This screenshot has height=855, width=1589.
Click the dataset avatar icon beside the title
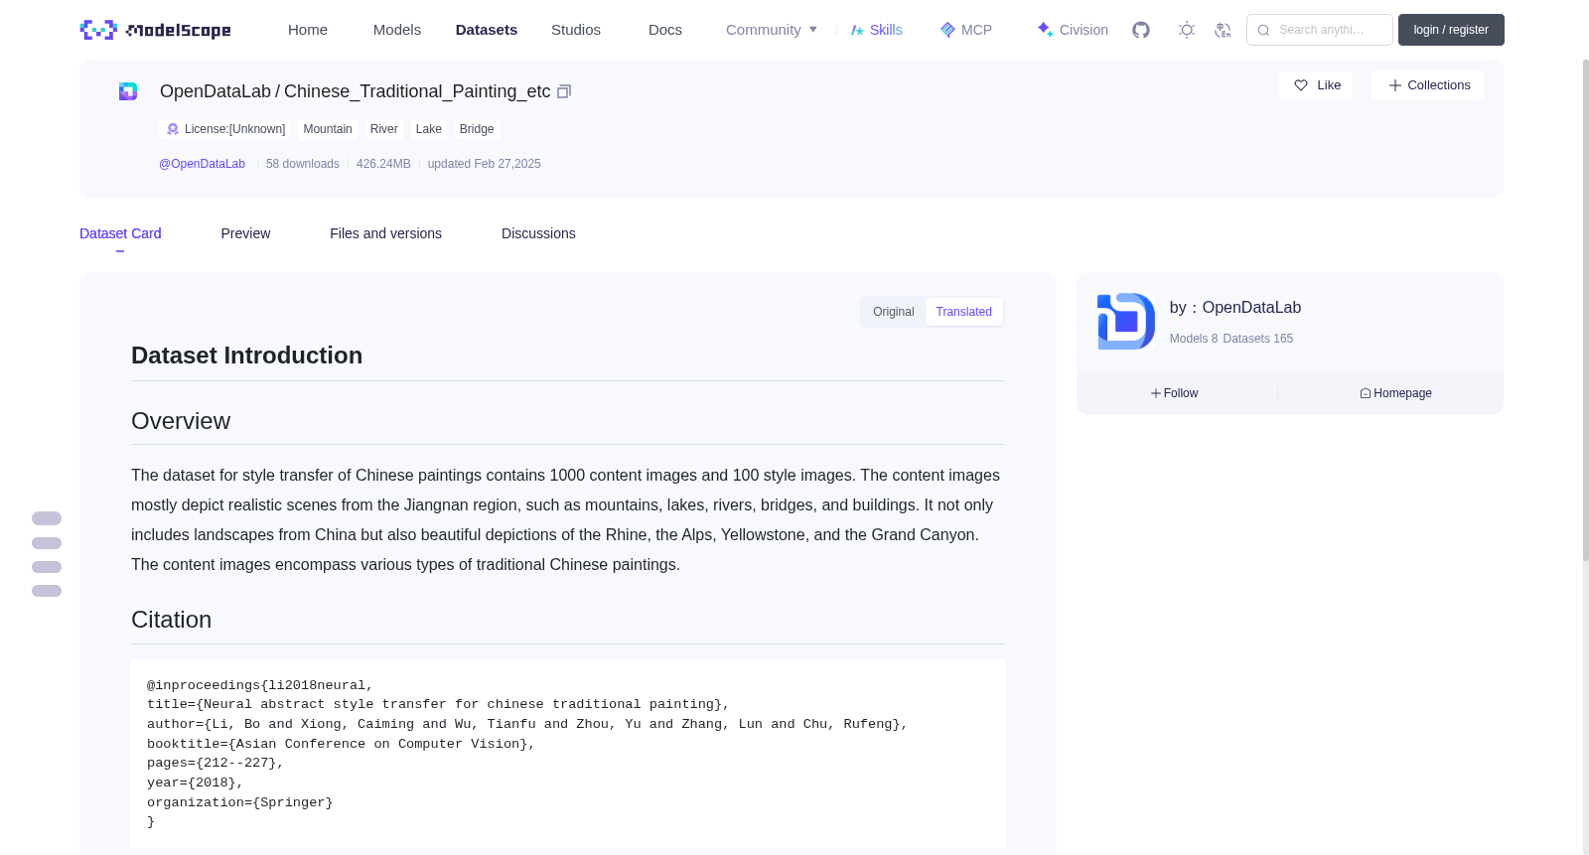[x=128, y=91]
